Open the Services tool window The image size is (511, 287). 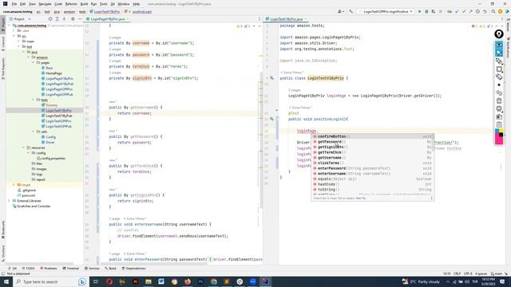click(92, 269)
